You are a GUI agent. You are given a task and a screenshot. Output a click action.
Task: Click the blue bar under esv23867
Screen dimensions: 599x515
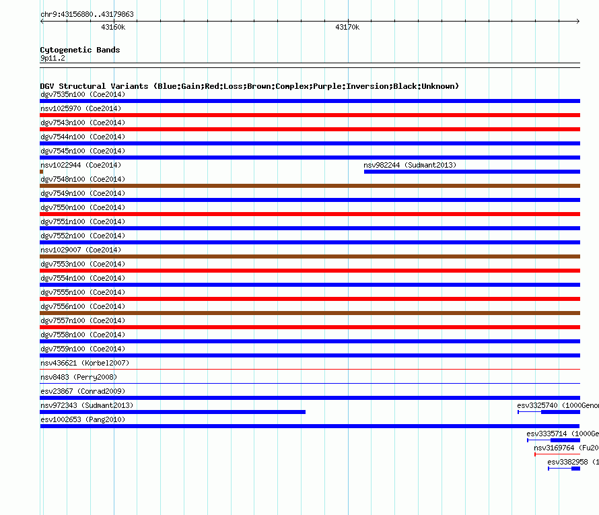pyautogui.click(x=310, y=398)
